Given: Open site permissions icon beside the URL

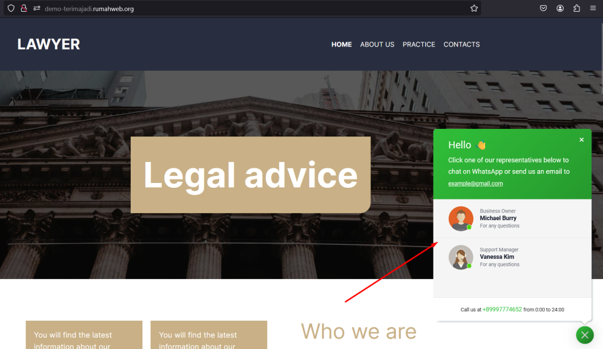Looking at the screenshot, I should [x=37, y=8].
